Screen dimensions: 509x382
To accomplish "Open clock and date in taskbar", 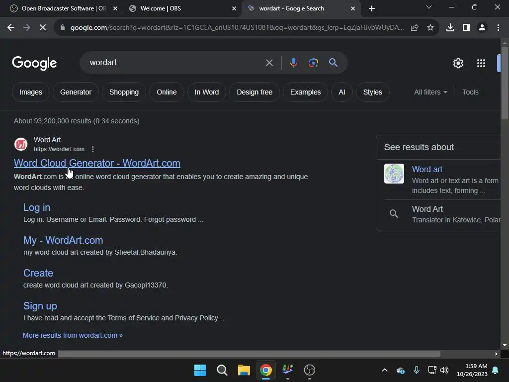I will (x=472, y=370).
